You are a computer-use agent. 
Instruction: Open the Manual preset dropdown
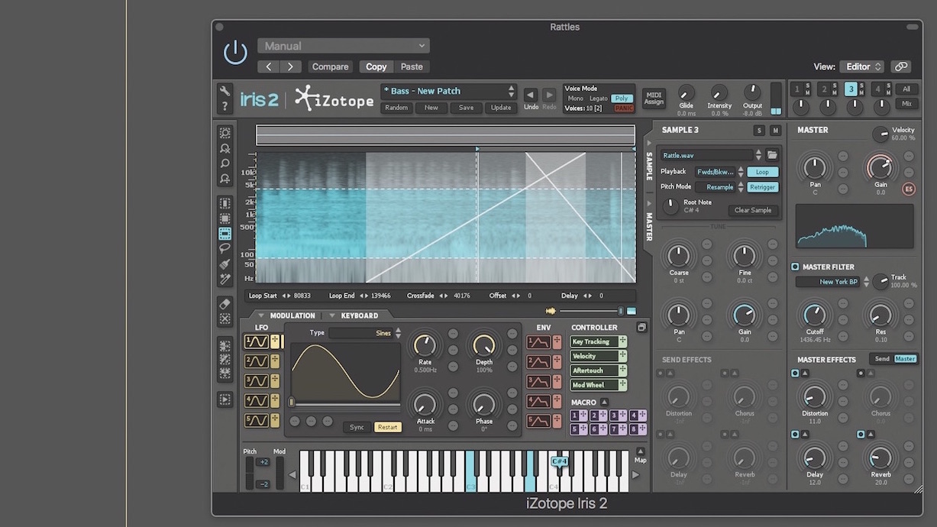[344, 46]
